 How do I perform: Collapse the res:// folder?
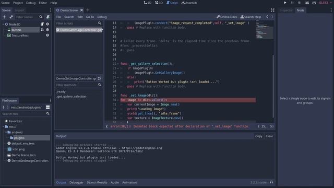click(x=4, y=126)
